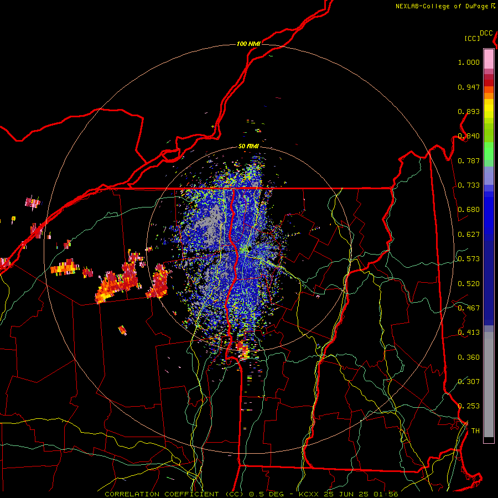The width and height of the screenshot is (498, 498).
Task: Click the NEXLAB-College of DuPage label
Action: pyautogui.click(x=442, y=6)
